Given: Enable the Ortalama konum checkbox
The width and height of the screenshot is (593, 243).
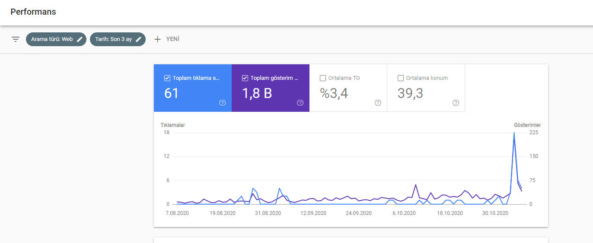Looking at the screenshot, I should pyautogui.click(x=400, y=78).
